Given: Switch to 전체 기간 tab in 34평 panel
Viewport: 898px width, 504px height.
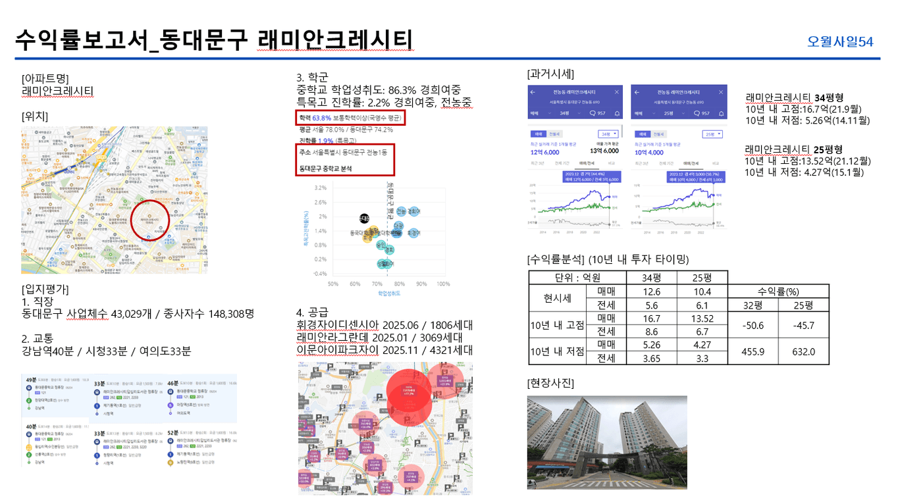Looking at the screenshot, I should [562, 163].
